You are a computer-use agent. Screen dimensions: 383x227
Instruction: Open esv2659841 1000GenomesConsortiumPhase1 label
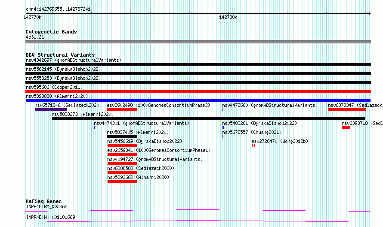click(x=159, y=150)
